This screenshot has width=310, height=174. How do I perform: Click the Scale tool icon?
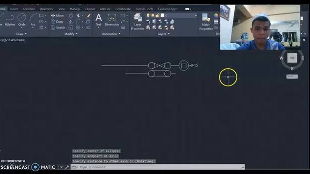pyautogui.click(x=71, y=28)
